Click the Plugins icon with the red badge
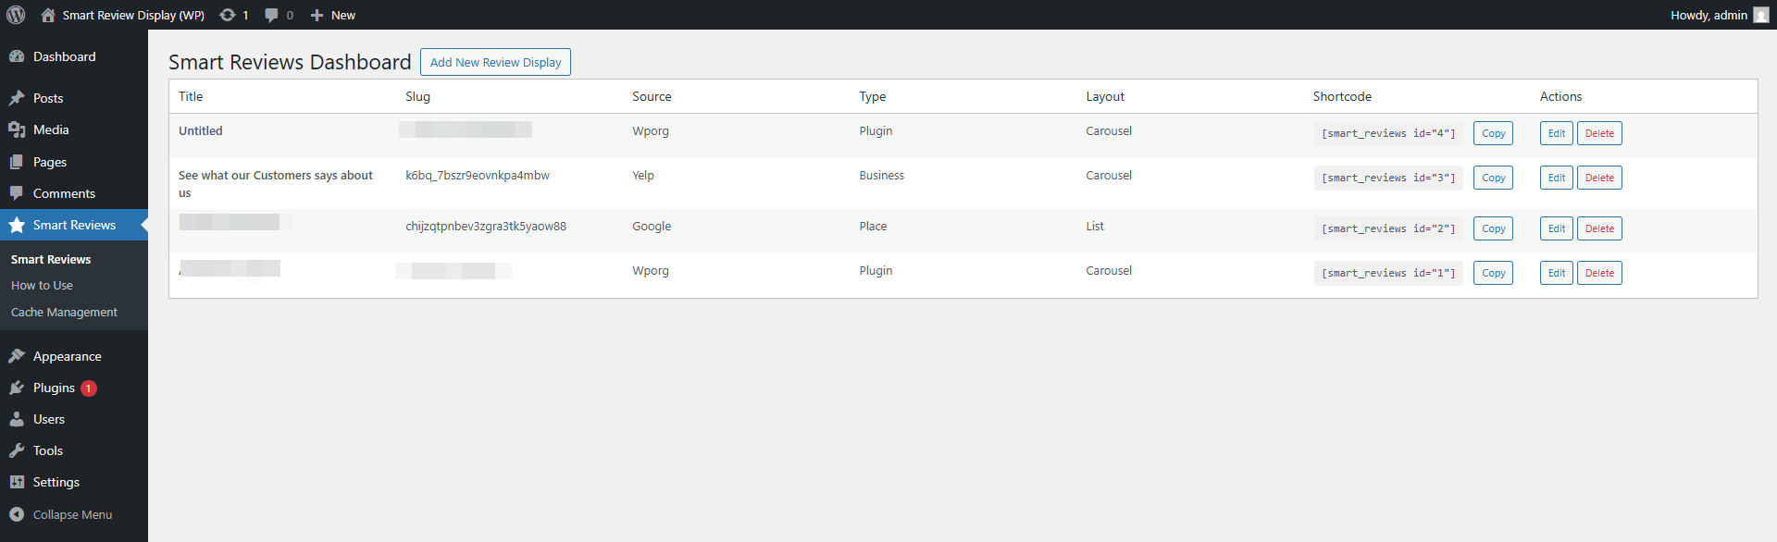Viewport: 1777px width, 542px height. pyautogui.click(x=20, y=388)
